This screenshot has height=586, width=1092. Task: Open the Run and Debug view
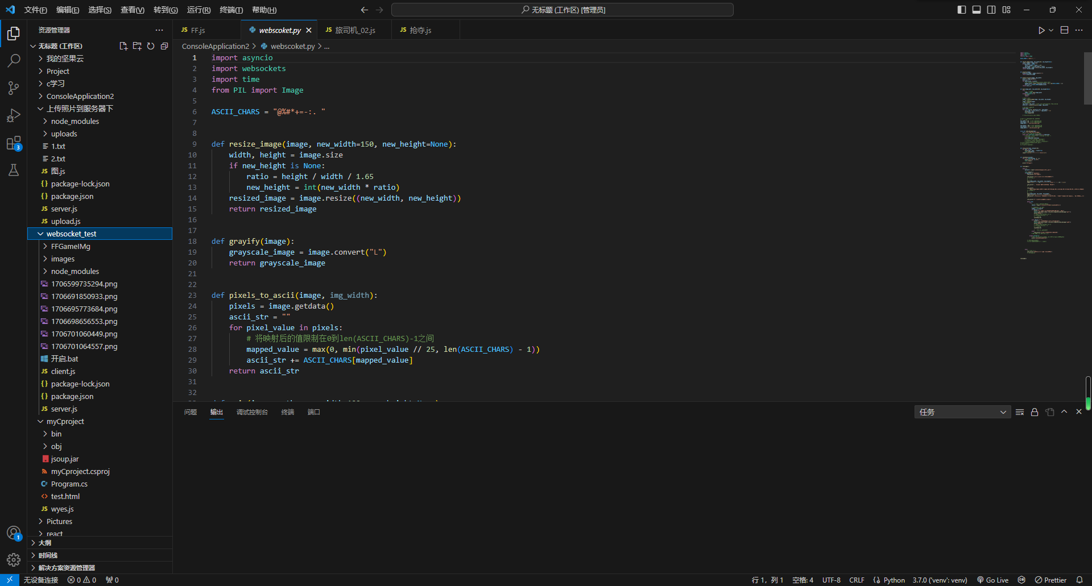pyautogui.click(x=14, y=115)
